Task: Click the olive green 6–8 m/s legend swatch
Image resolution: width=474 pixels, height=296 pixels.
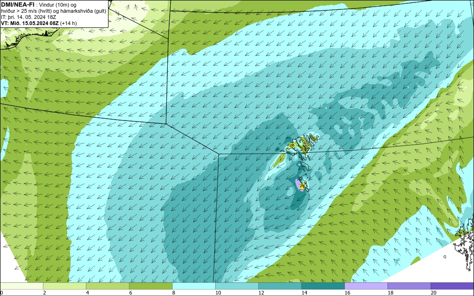Action: [151, 286]
